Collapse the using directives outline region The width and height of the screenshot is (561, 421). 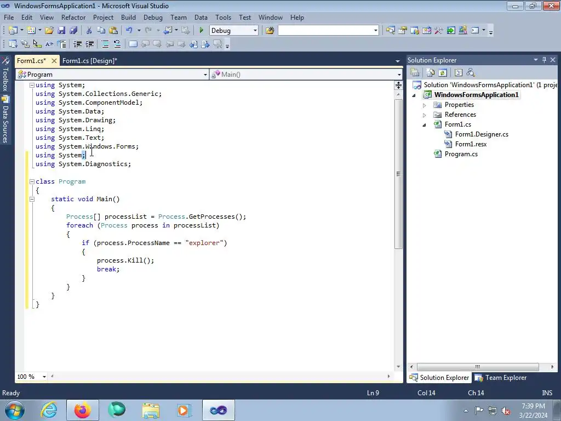coord(32,85)
